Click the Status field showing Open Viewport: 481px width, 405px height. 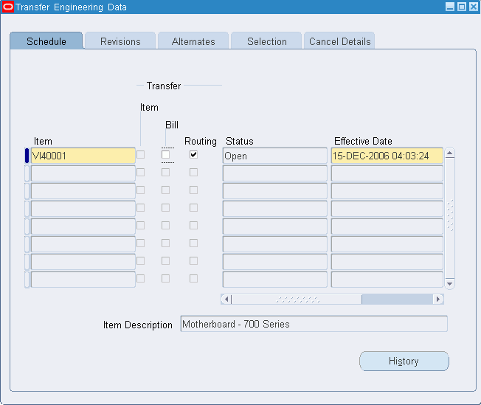[x=275, y=156]
